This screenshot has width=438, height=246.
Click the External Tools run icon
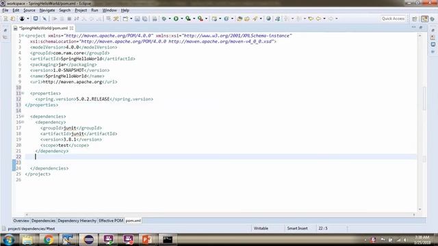201,18
